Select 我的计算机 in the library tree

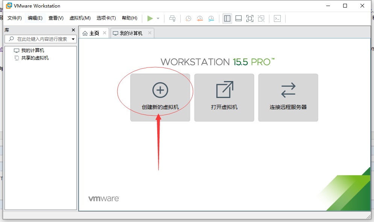pos(33,51)
